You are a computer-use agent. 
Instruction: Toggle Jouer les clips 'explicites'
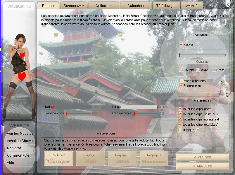[x=180, y=125]
